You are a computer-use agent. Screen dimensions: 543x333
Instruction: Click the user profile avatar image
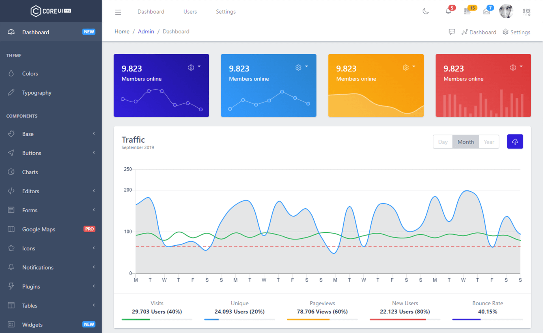(507, 11)
